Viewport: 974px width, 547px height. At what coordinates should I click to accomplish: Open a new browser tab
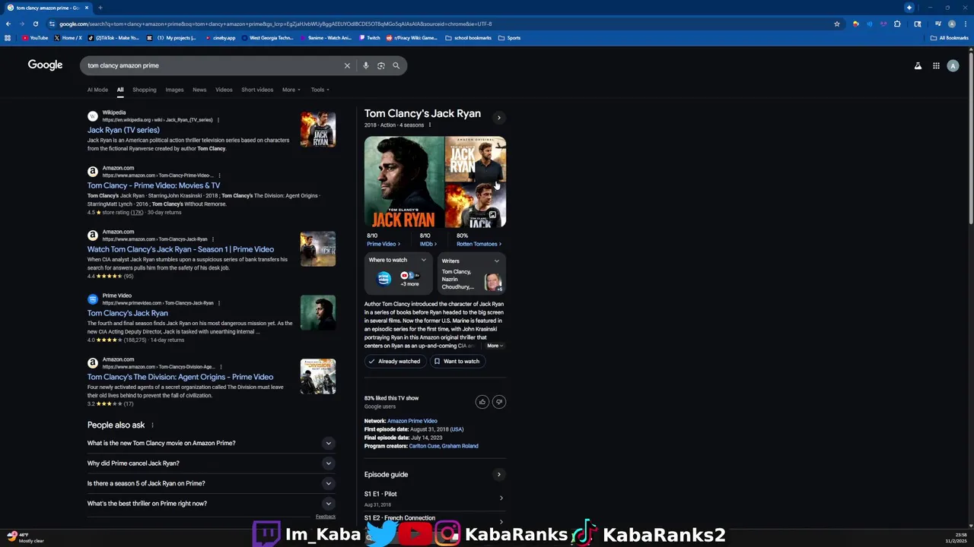[100, 8]
